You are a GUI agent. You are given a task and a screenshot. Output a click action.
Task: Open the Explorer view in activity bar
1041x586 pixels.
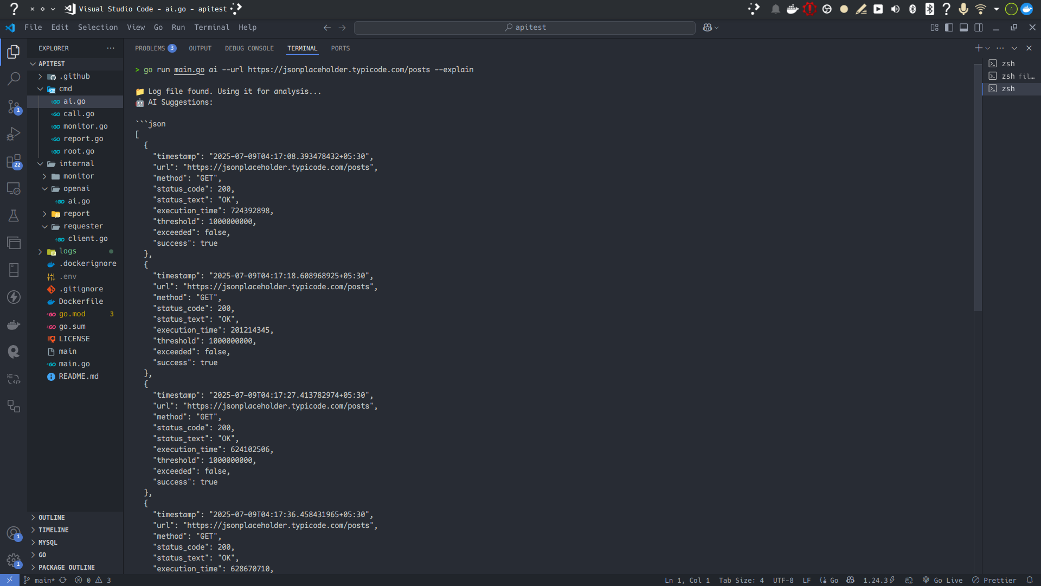click(14, 52)
